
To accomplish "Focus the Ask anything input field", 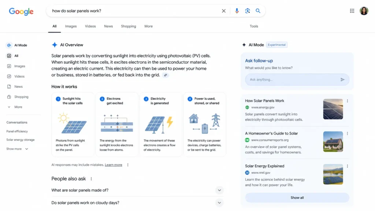I will click(297, 79).
